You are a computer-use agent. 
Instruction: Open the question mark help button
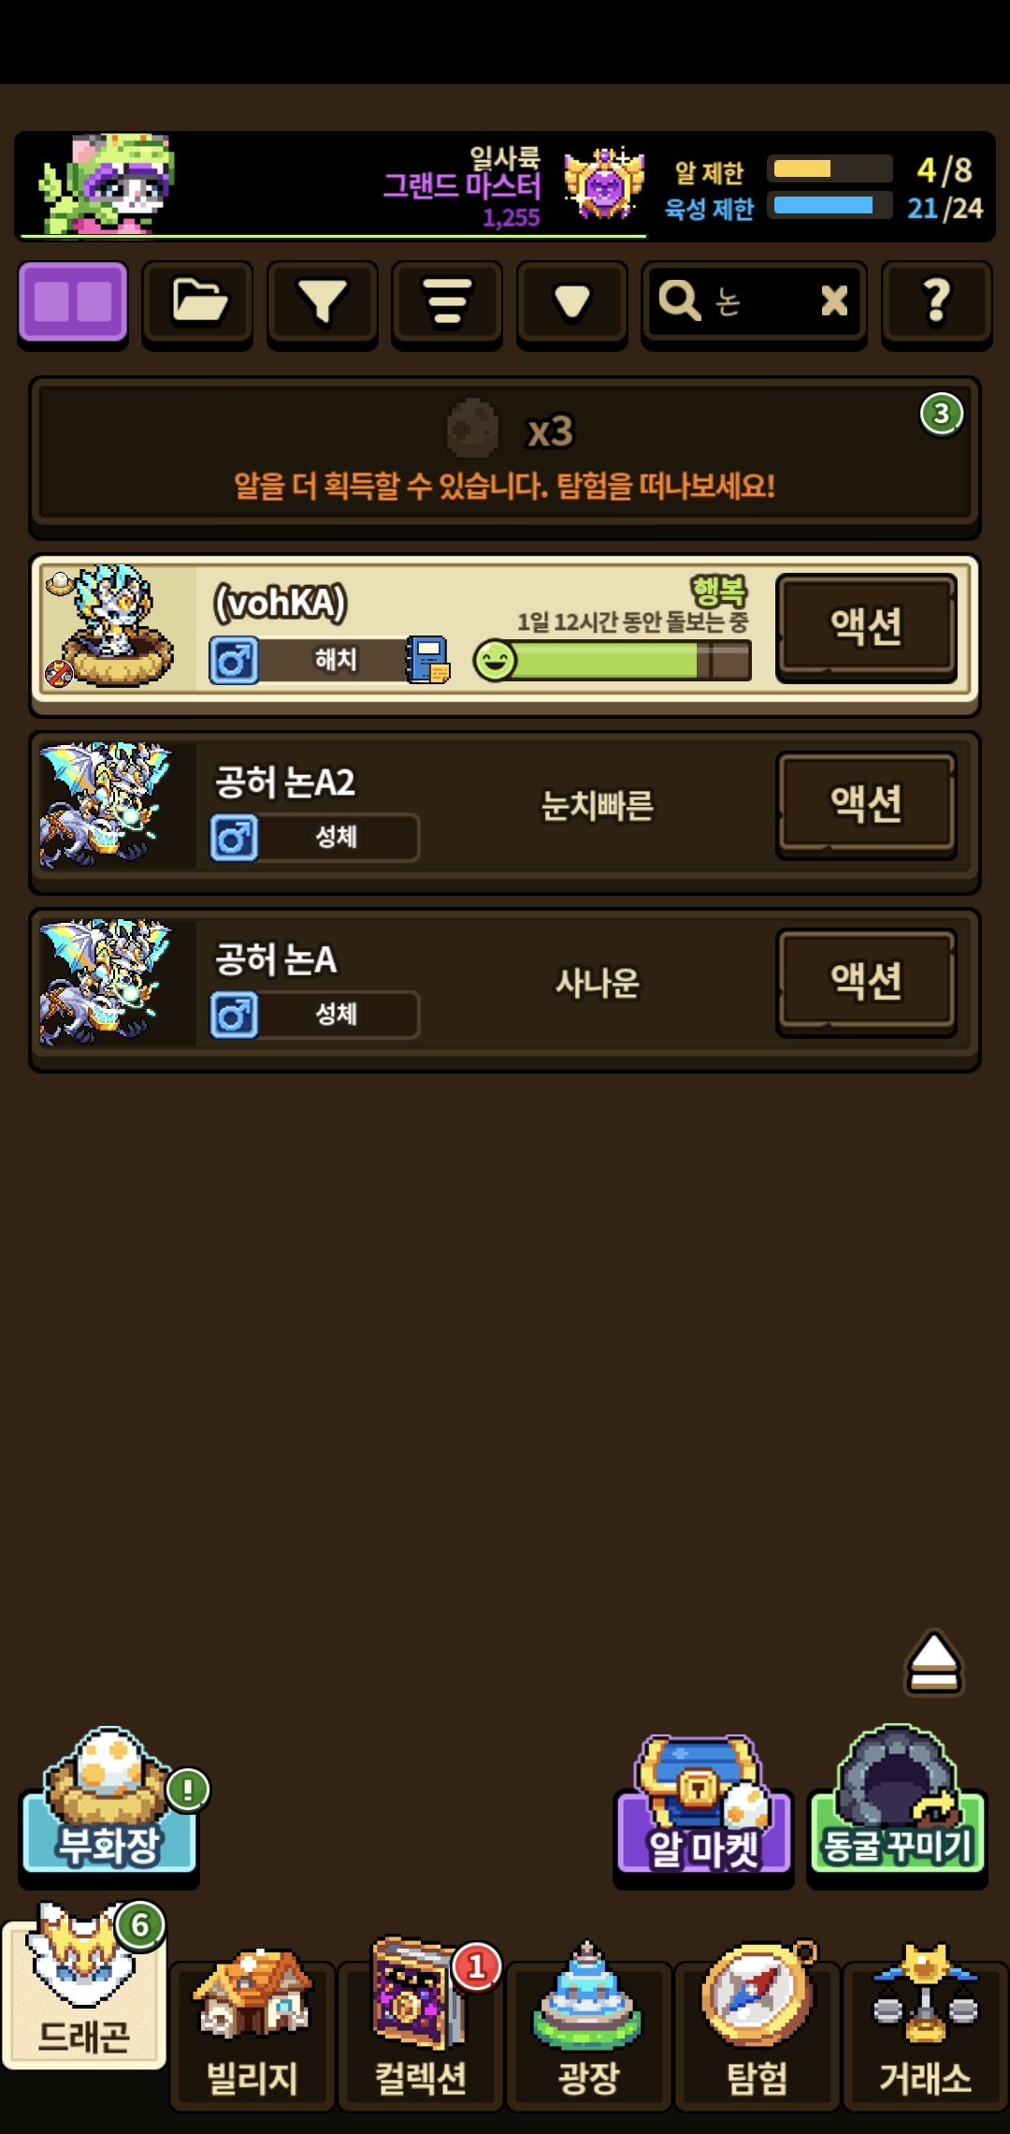click(936, 301)
